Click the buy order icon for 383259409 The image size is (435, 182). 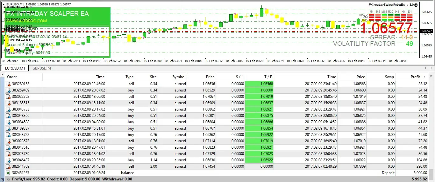(x=8, y=90)
